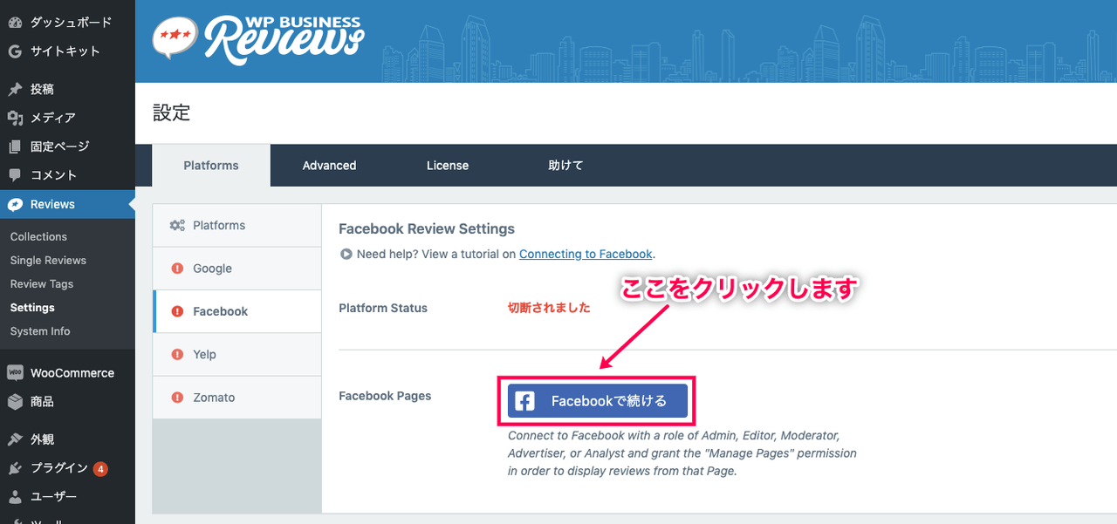Click the Site Kit G icon

click(15, 51)
